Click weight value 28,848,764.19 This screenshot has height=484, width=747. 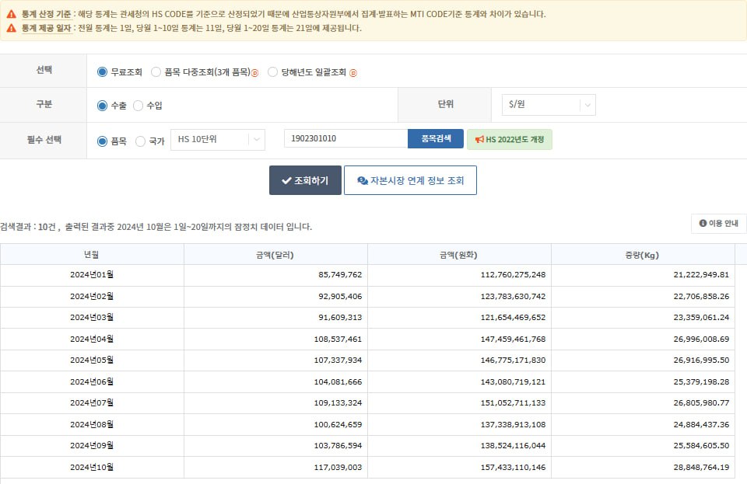(x=701, y=468)
